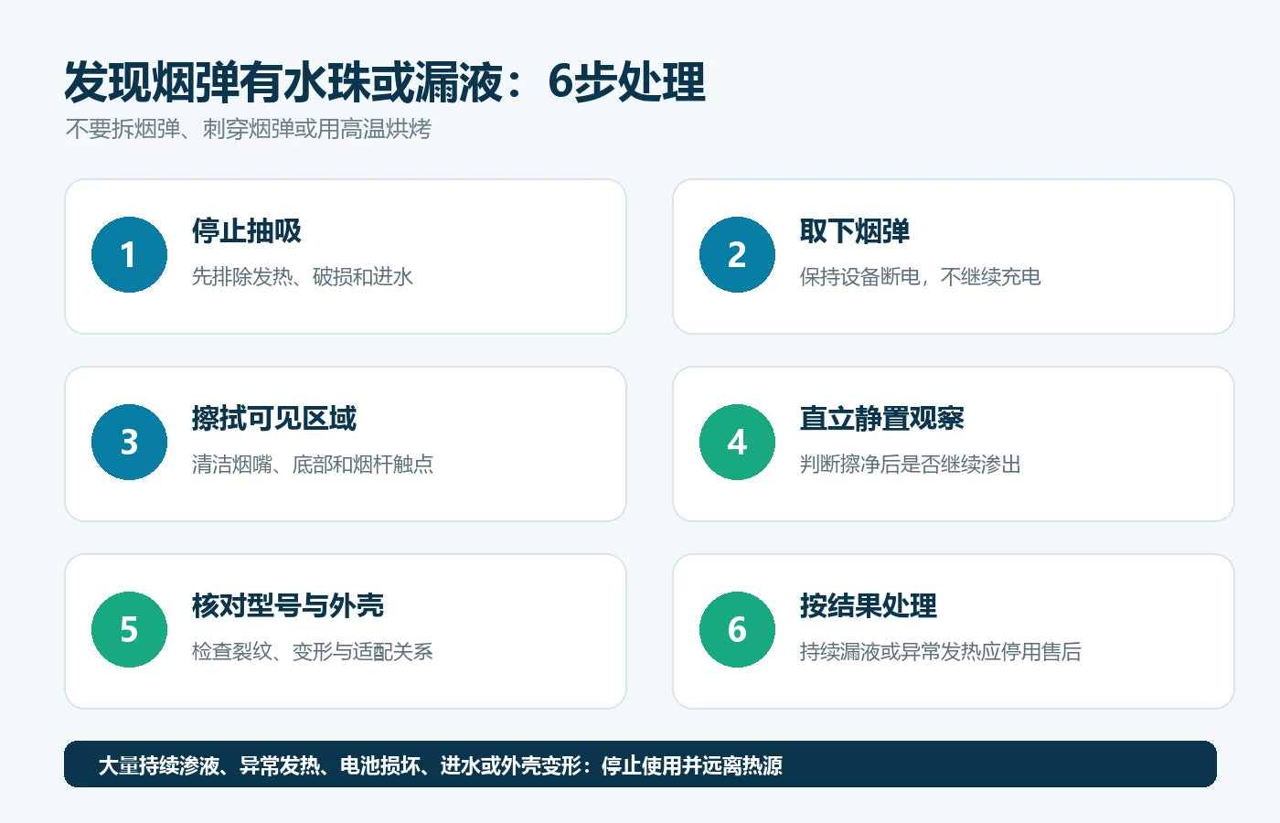Click the dark warning banner about 停止使用并远离热源
This screenshot has width=1280, height=823.
coord(640,764)
